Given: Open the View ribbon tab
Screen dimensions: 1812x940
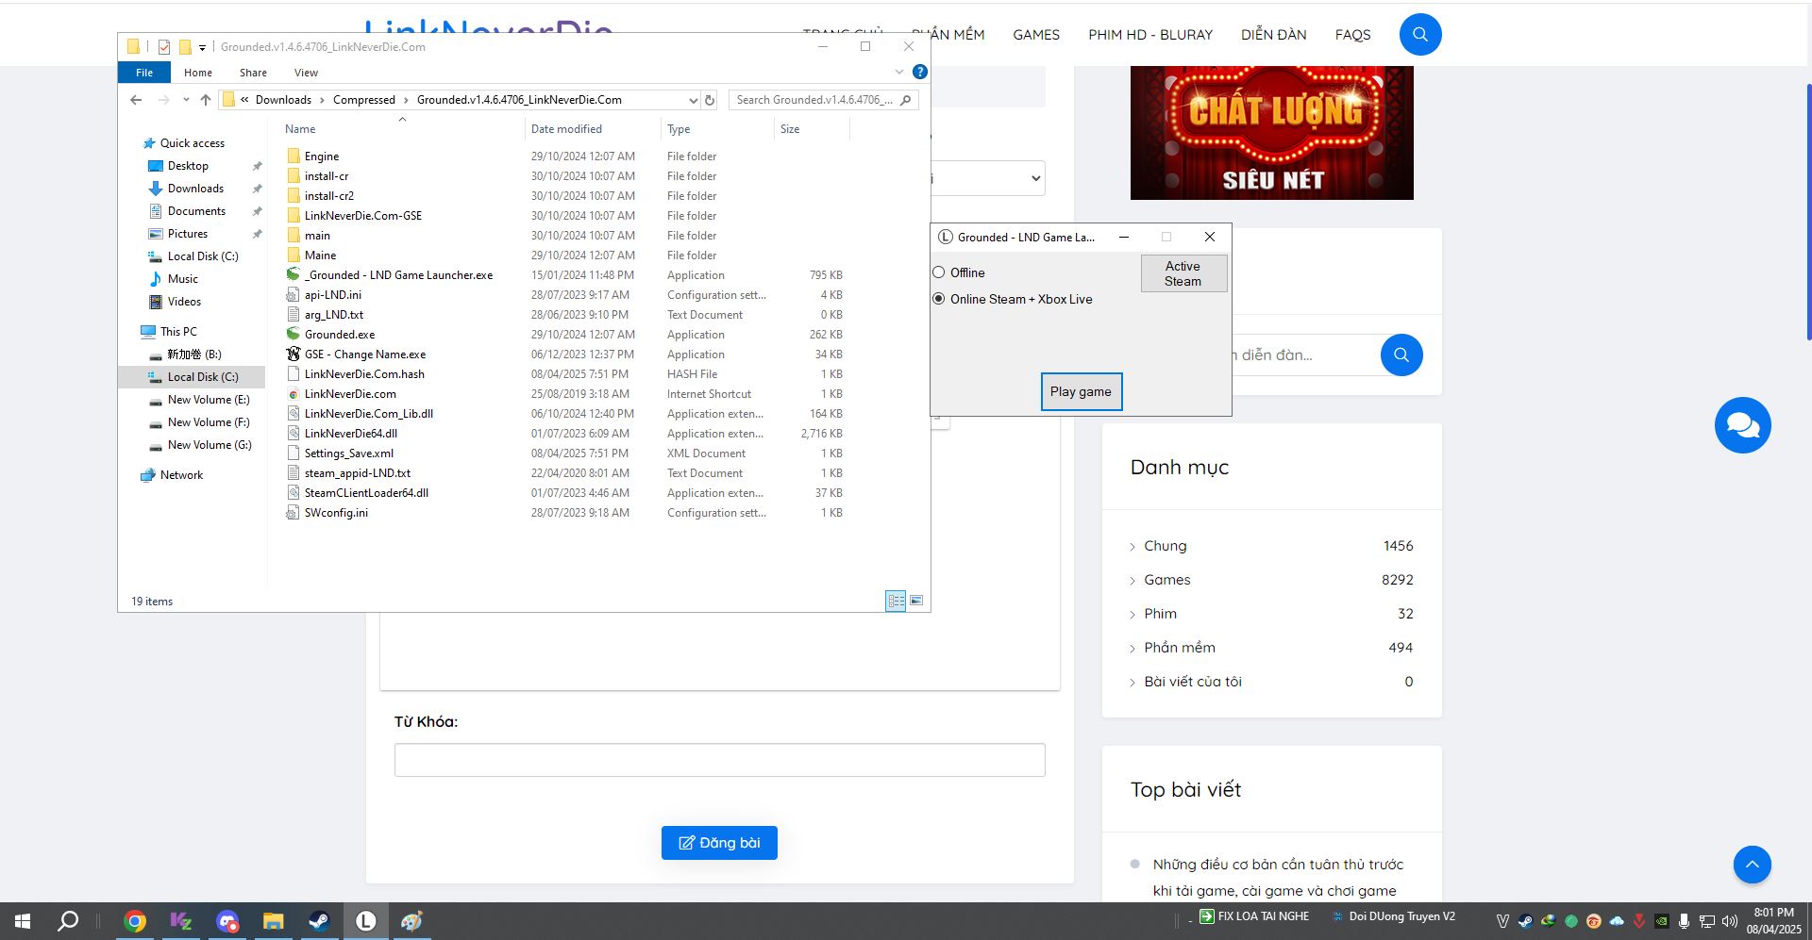Looking at the screenshot, I should 306,73.
